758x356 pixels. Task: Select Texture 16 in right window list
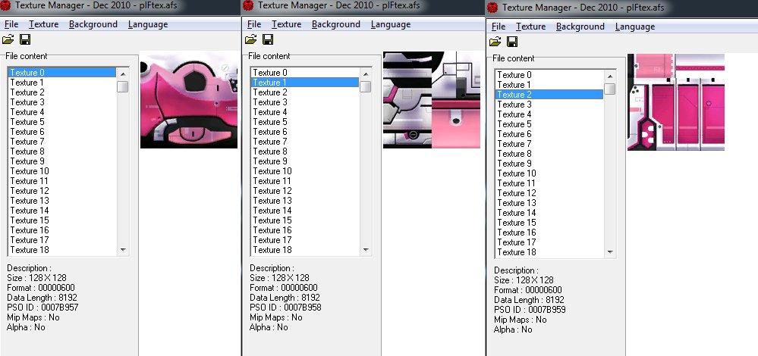[549, 232]
